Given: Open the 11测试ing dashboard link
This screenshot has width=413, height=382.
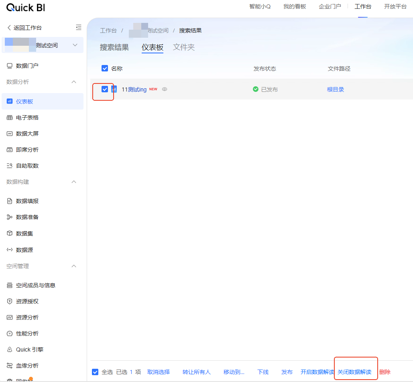Looking at the screenshot, I should [134, 89].
